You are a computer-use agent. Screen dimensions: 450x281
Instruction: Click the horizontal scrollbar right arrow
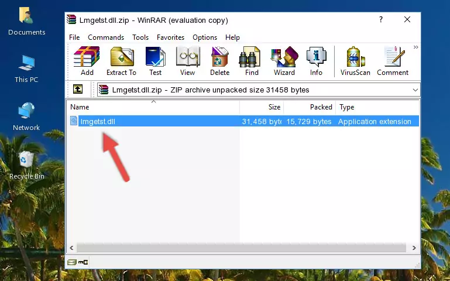point(414,248)
